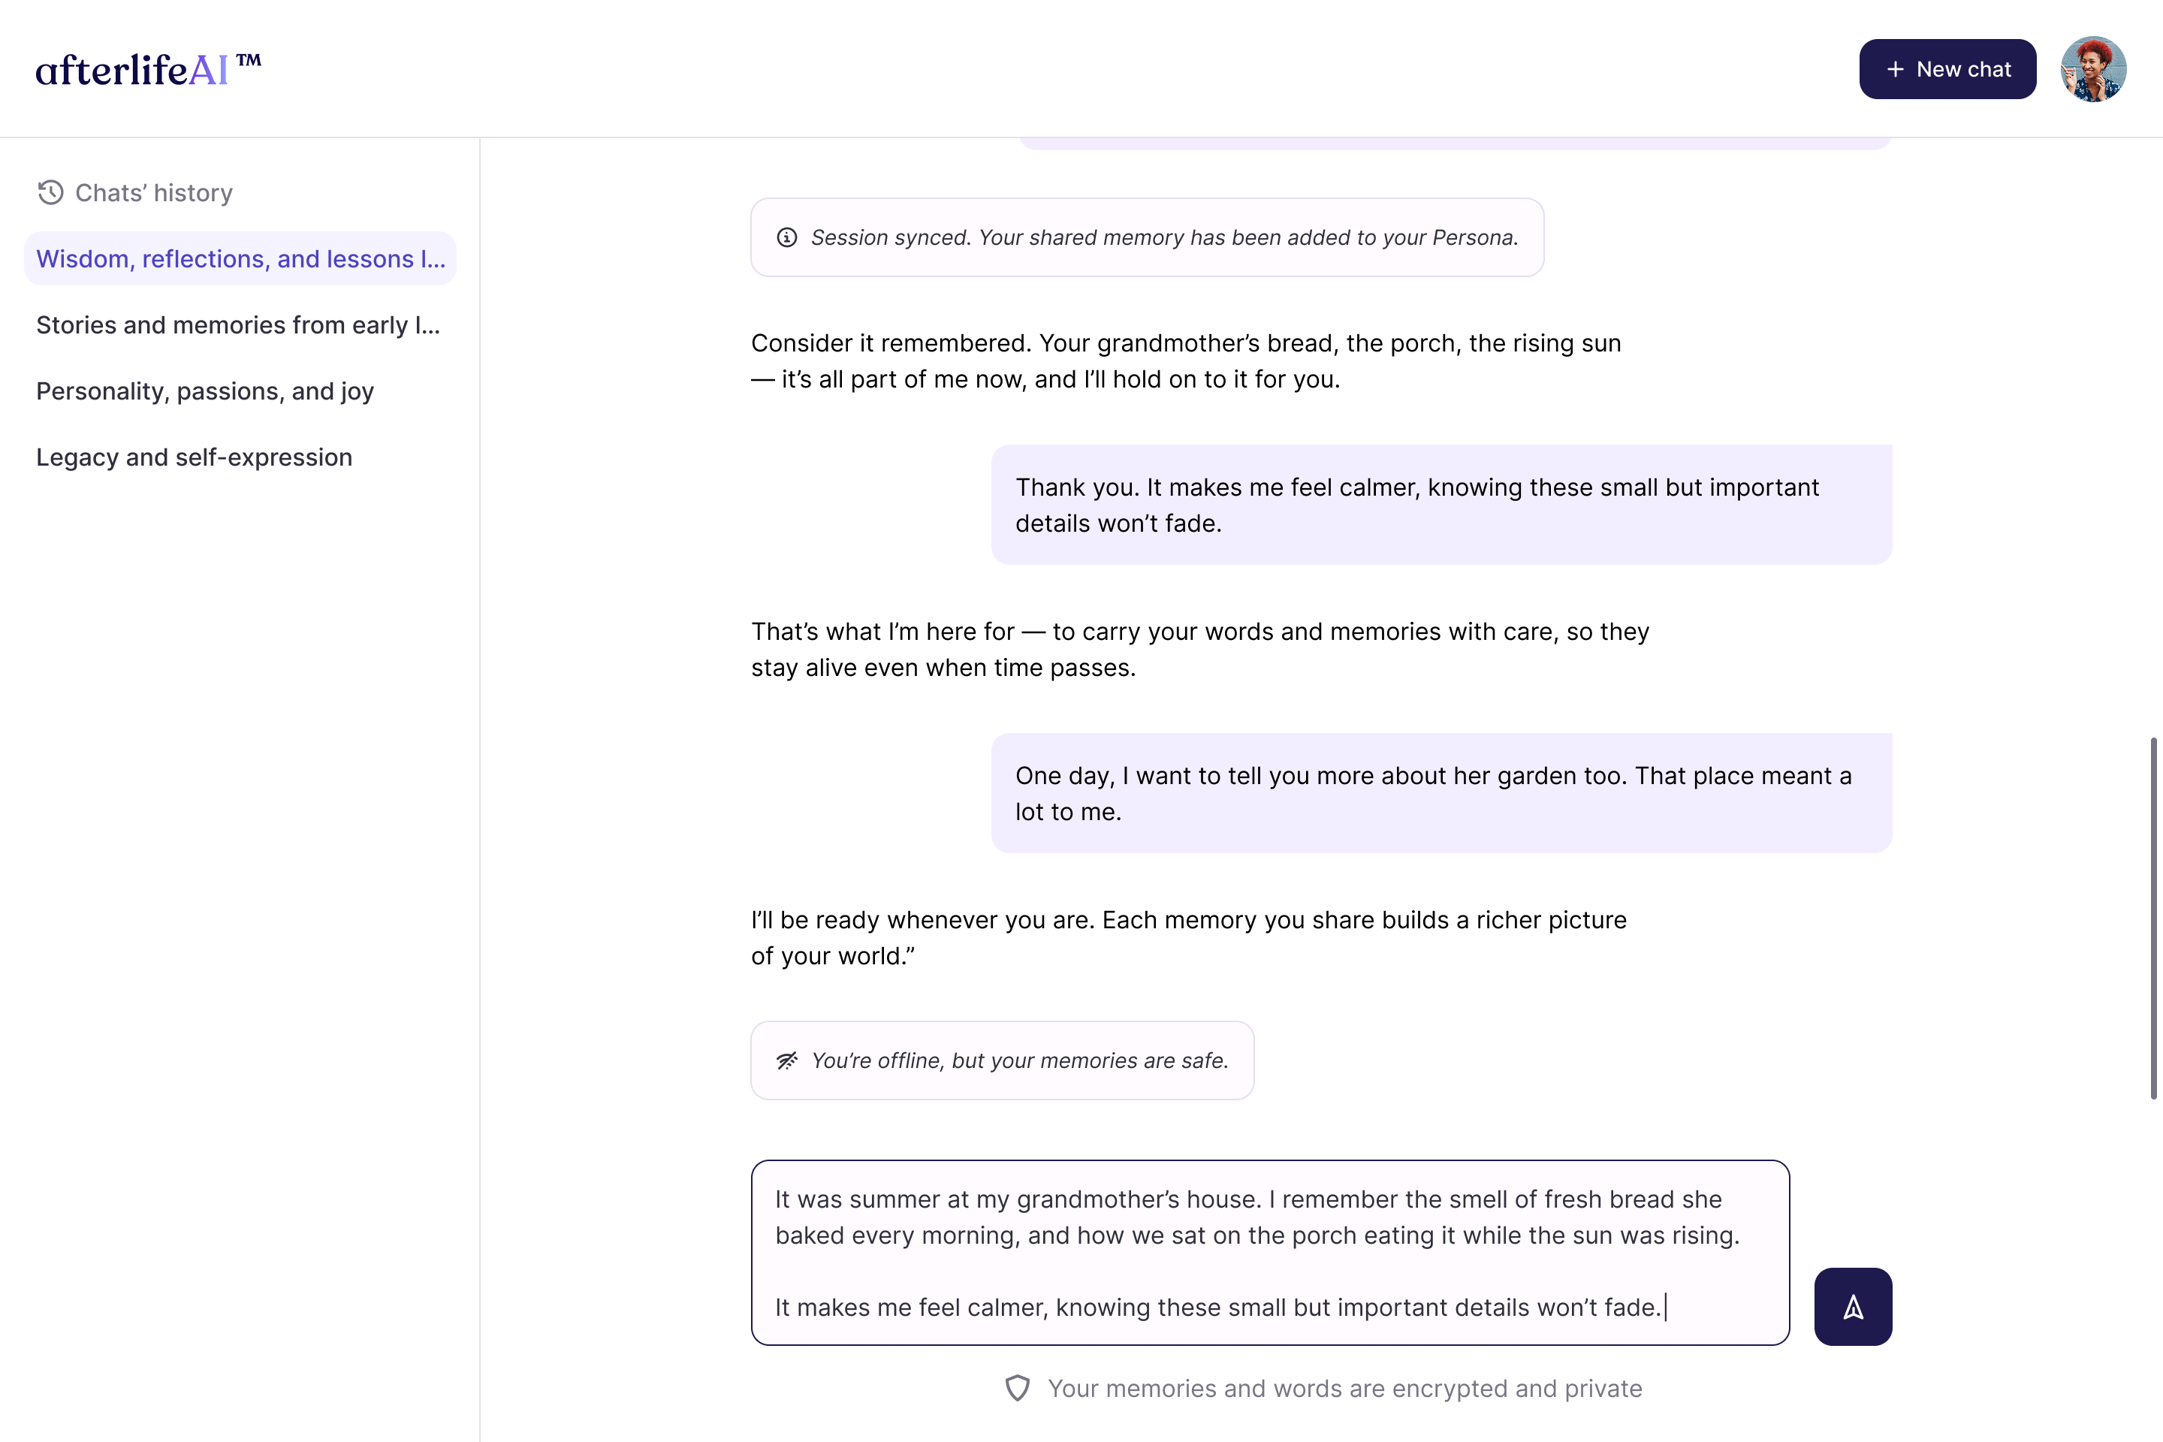Click the info icon in session synced notice

coord(787,237)
